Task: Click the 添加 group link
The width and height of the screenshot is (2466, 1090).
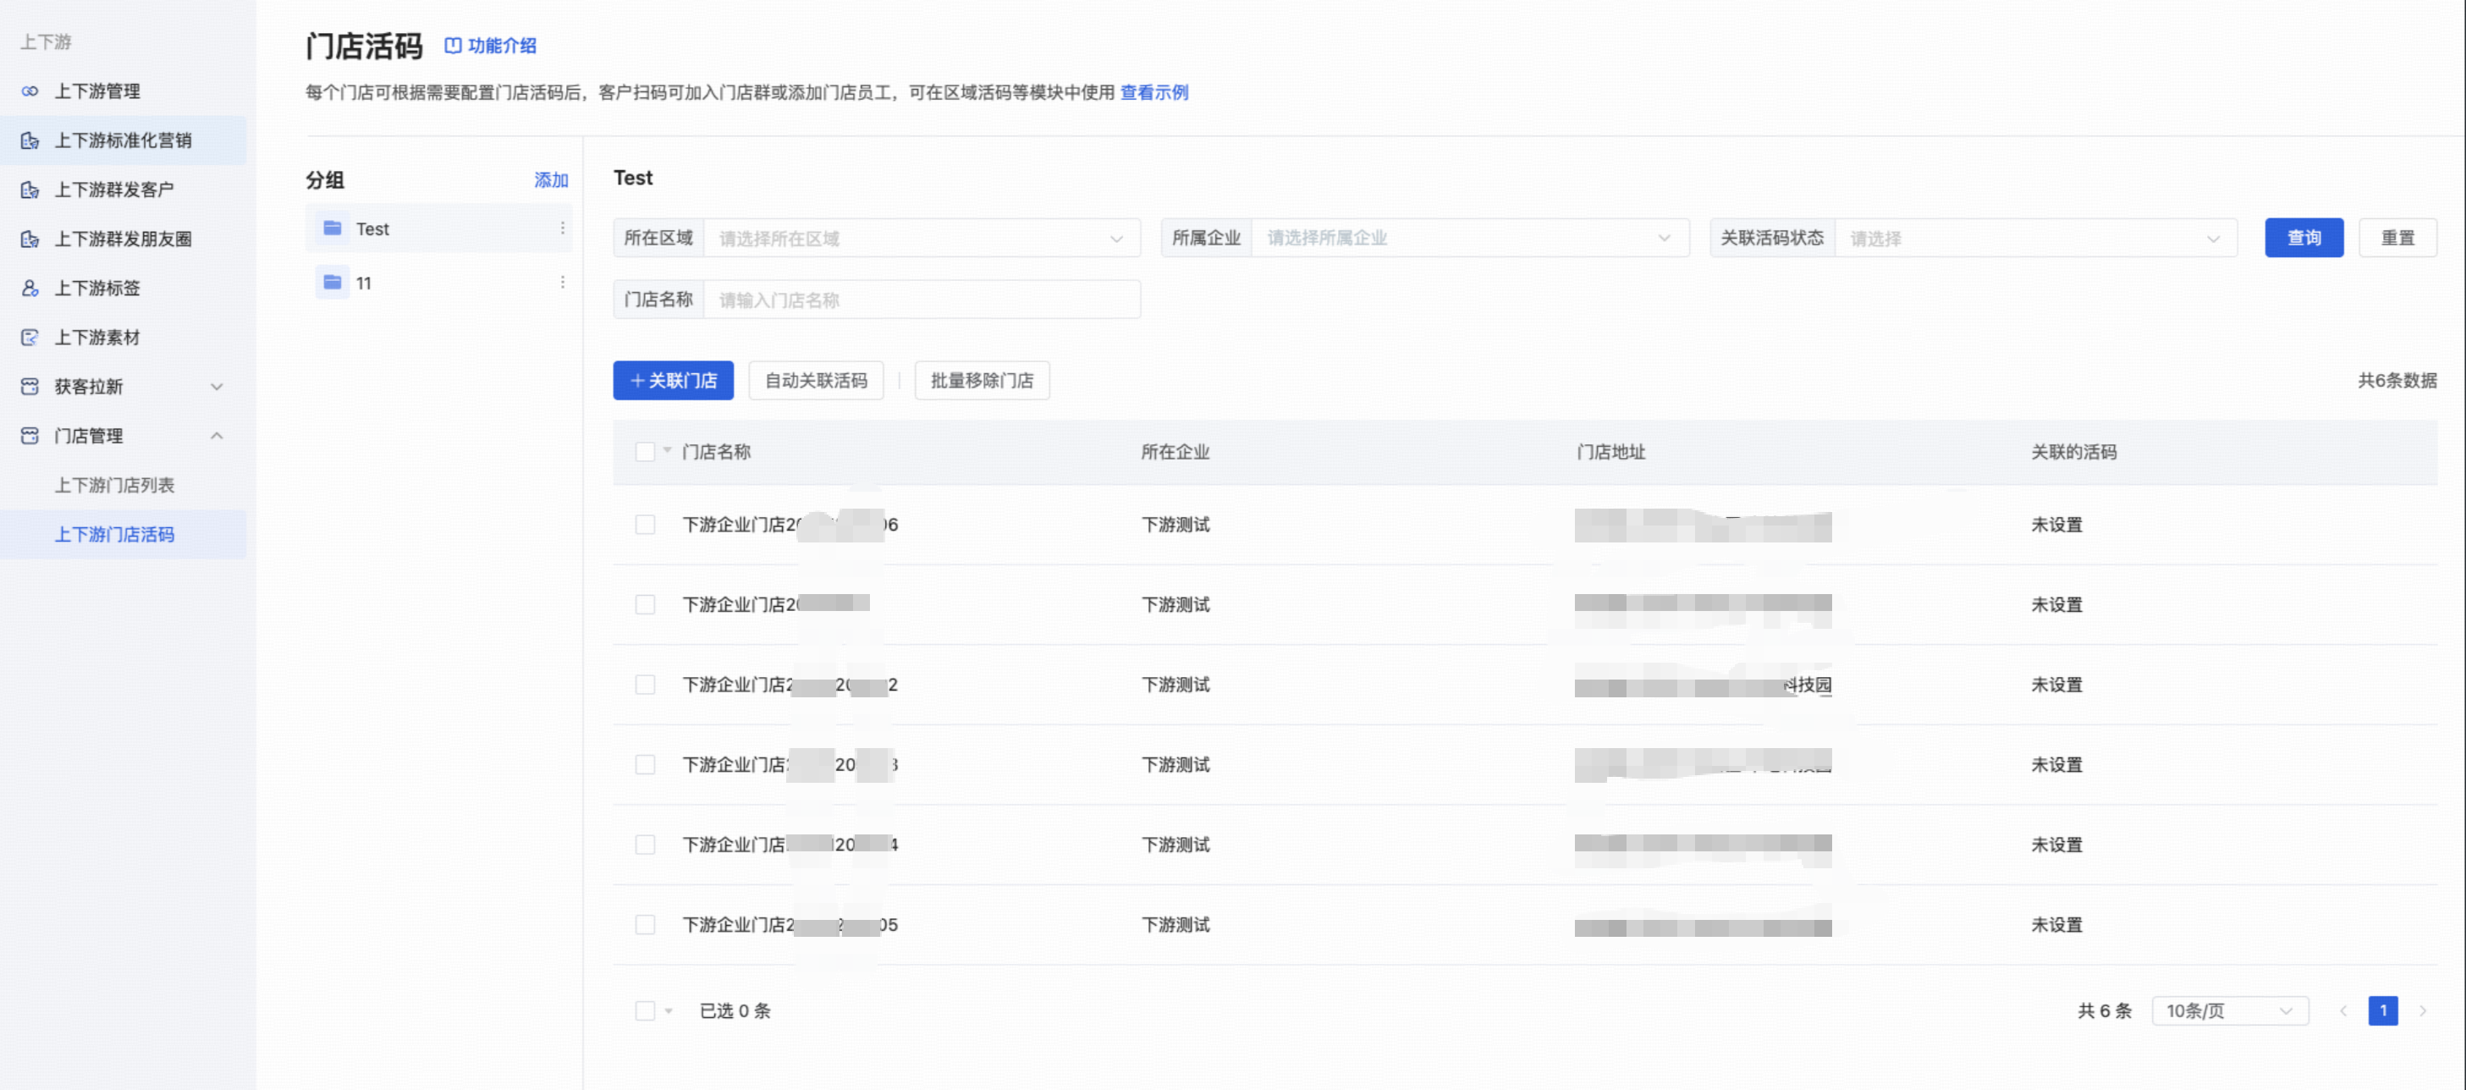Action: (x=550, y=180)
